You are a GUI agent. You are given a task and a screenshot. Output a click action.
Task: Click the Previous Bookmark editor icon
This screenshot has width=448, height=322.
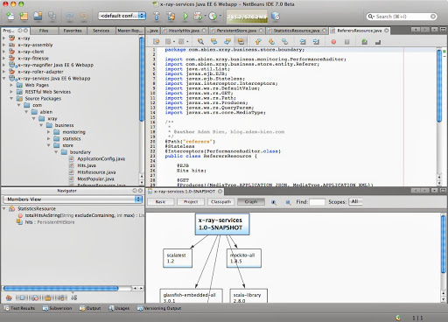[x=258, y=42]
